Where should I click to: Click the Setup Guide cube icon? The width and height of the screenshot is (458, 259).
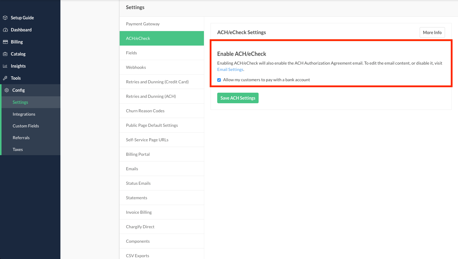[x=5, y=18]
